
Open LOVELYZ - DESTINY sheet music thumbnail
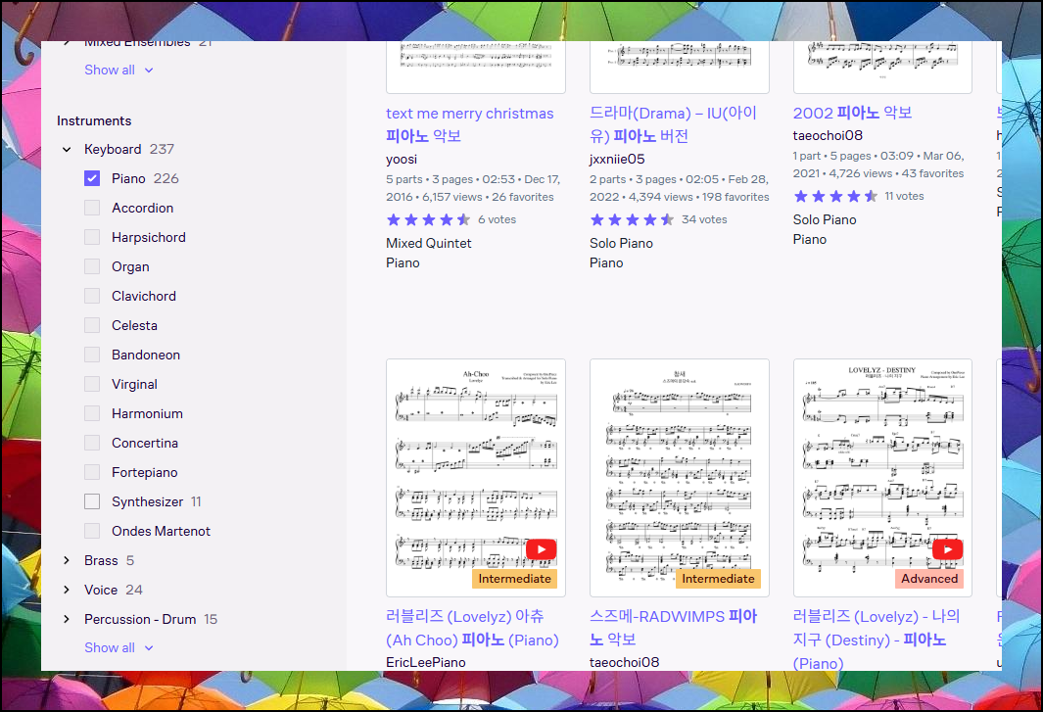coord(882,478)
